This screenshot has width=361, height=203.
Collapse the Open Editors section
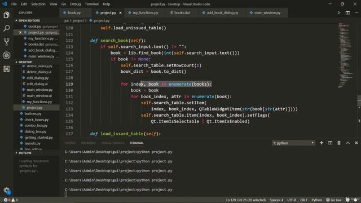point(29,20)
